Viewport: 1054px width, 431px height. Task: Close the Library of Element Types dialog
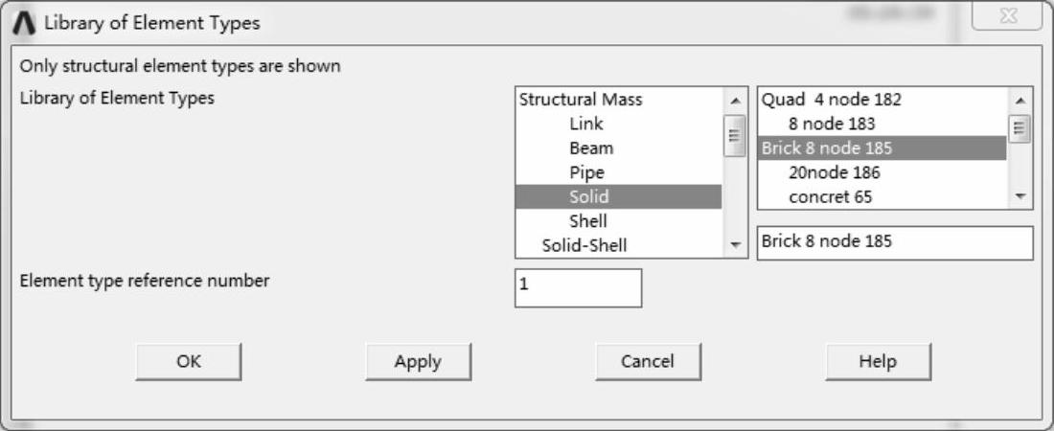[1007, 17]
